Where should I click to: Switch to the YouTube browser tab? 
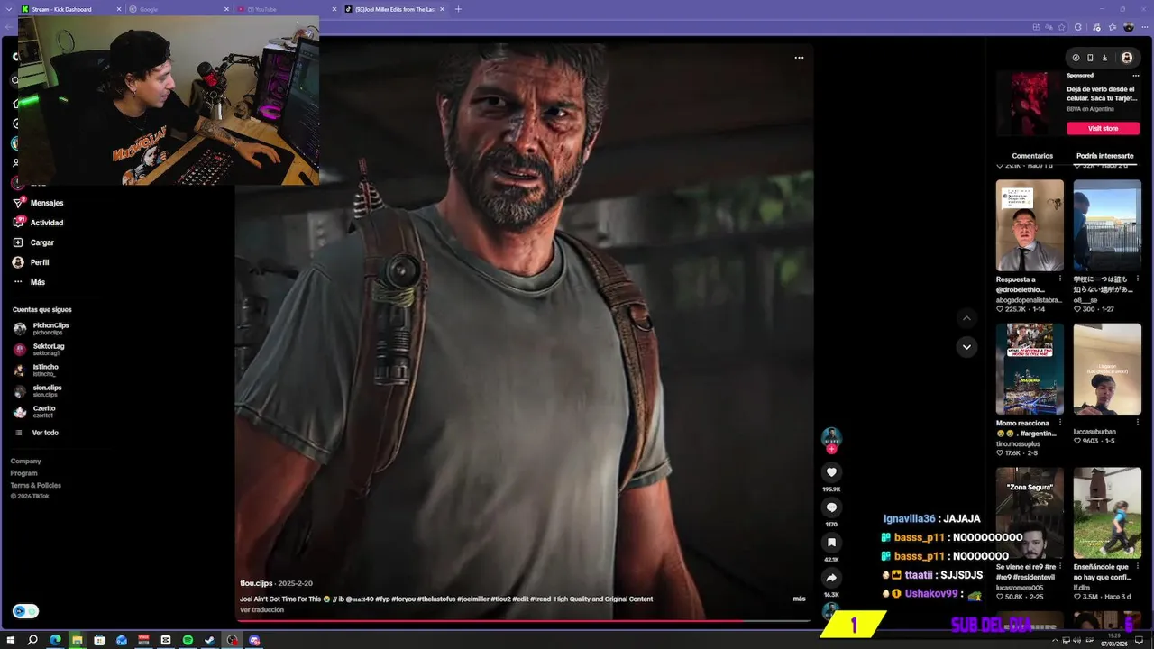pos(287,9)
